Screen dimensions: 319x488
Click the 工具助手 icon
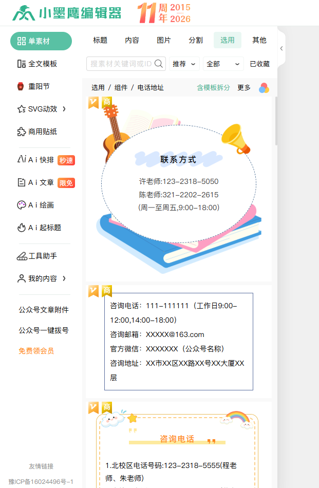click(22, 256)
